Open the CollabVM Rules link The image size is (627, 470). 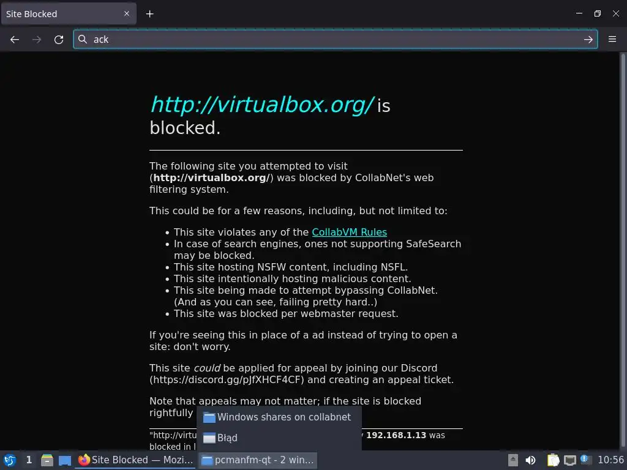click(349, 232)
